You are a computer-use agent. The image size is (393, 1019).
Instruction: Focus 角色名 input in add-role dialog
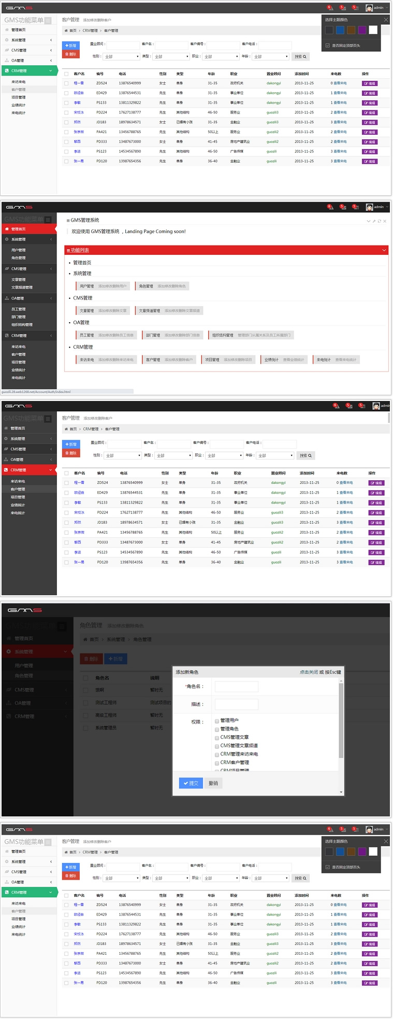[x=236, y=686]
